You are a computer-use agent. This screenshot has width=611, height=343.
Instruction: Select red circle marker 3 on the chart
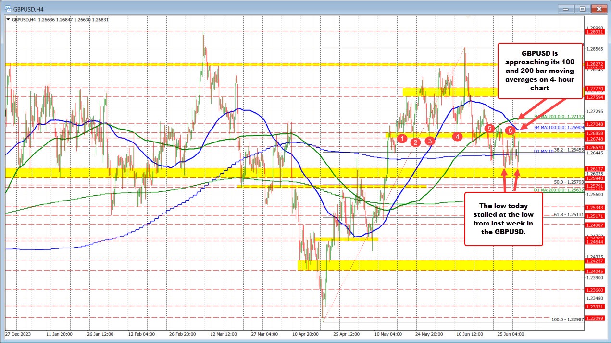tap(430, 141)
